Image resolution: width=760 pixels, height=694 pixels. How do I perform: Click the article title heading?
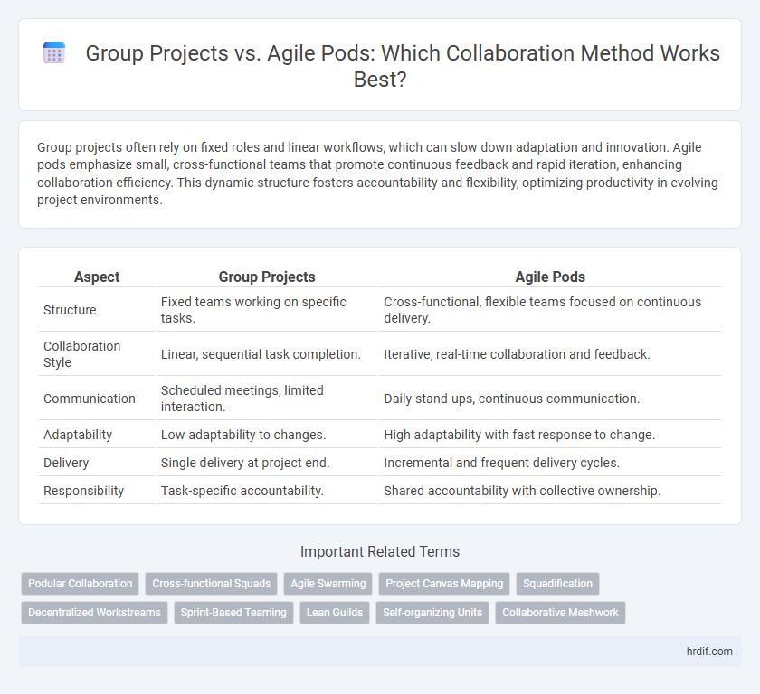[403, 66]
